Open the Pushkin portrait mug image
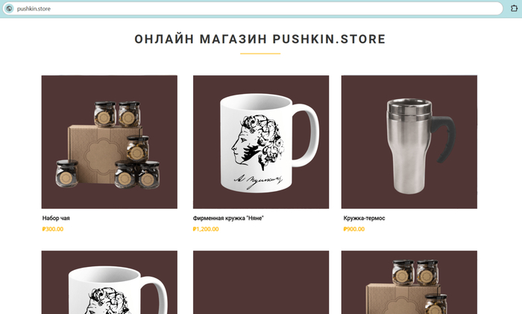Image resolution: width=522 pixels, height=314 pixels. coord(261,142)
